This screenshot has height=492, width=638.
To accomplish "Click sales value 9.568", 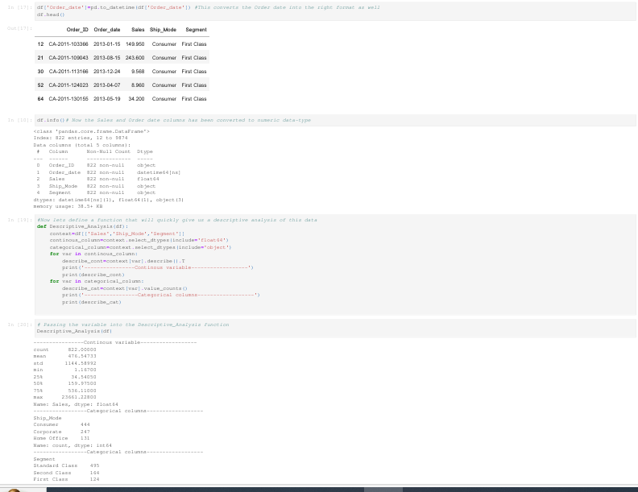I will pyautogui.click(x=138, y=72).
